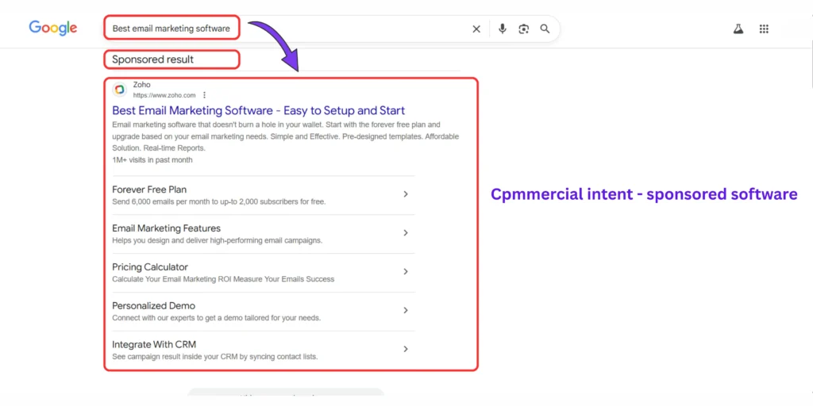The height and width of the screenshot is (406, 813).
Task: Click the Sponsored result label
Action: (153, 59)
